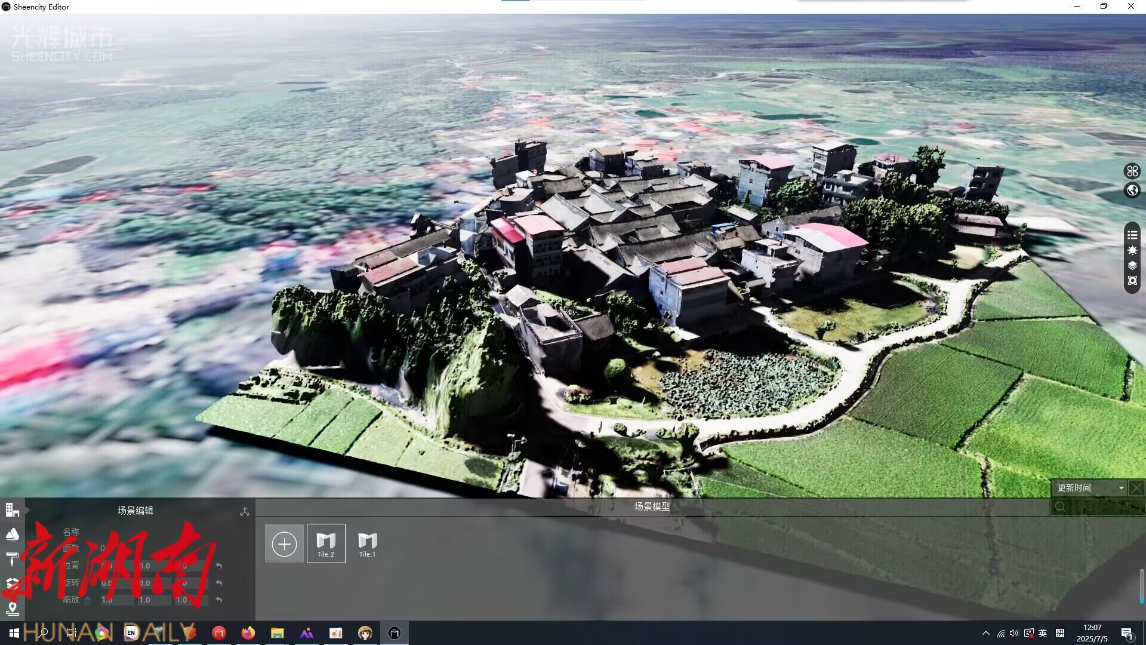
Task: Open the layers stack icon
Action: tap(1132, 266)
